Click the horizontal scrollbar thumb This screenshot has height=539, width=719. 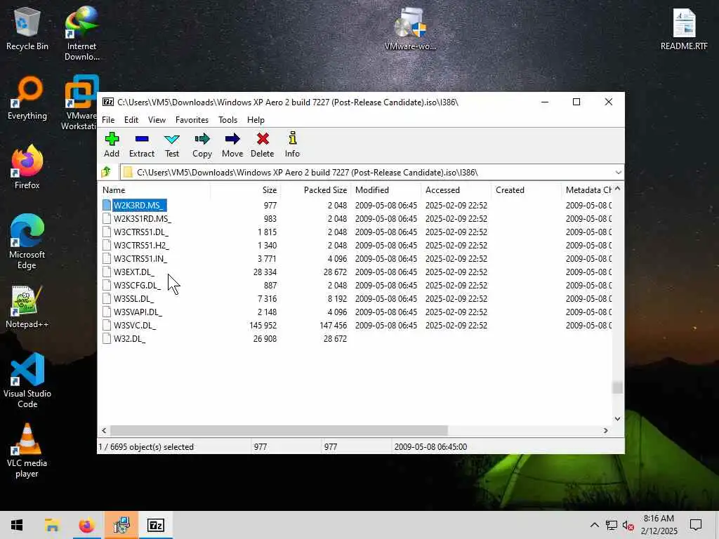[x=278, y=430]
